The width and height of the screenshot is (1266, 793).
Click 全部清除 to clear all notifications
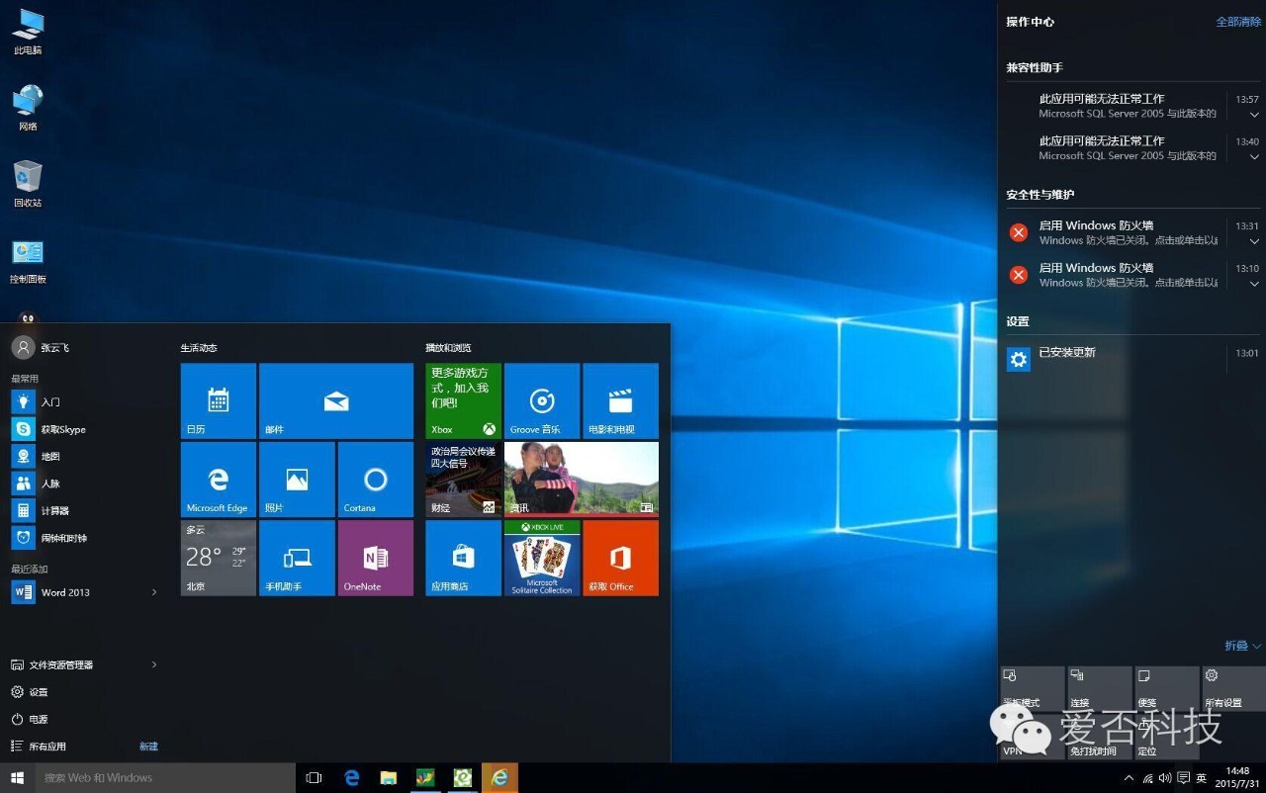point(1237,22)
